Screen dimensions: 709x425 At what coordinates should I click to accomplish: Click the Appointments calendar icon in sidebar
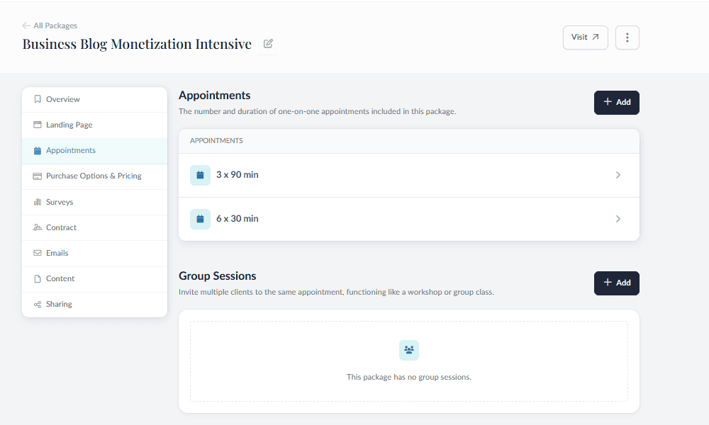37,150
